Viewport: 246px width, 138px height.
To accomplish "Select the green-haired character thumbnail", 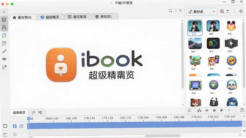I will click(195, 61).
